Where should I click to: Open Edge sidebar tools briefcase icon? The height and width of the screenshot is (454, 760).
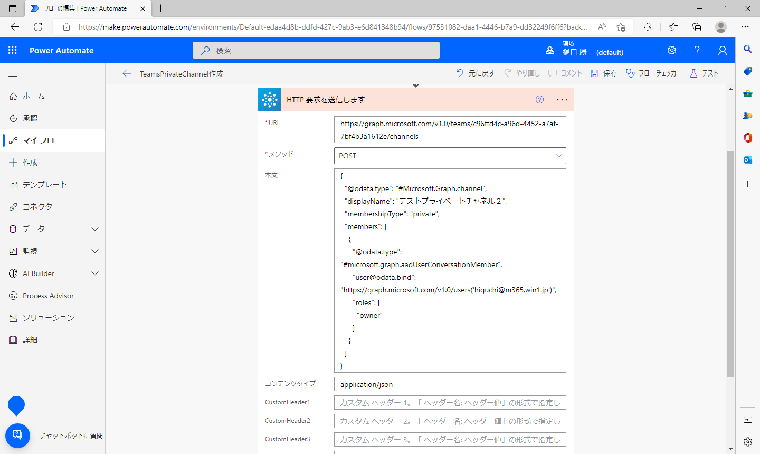pos(747,93)
